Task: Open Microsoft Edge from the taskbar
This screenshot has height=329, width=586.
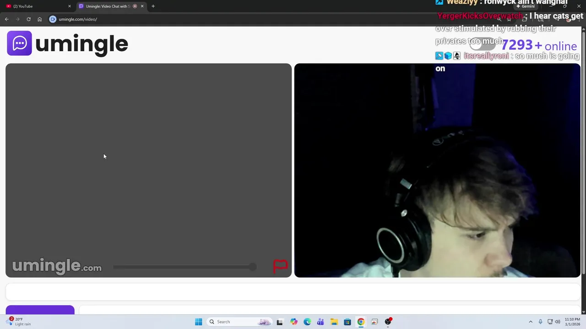Action: 307,322
